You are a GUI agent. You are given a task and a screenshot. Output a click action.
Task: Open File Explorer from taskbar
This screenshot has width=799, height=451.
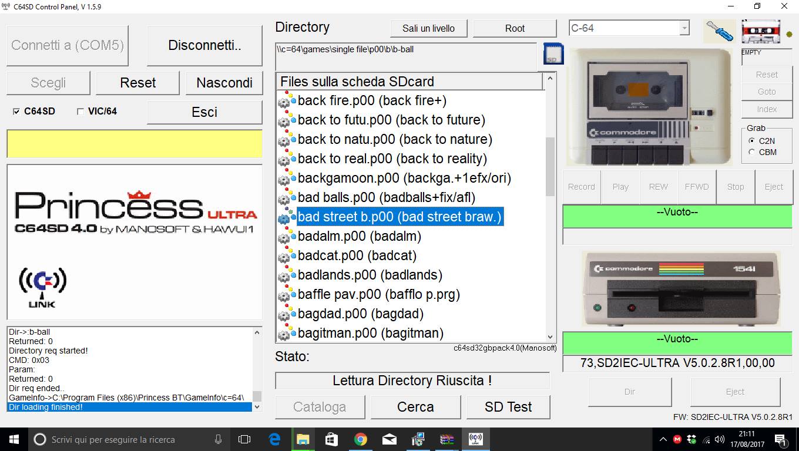[x=303, y=439]
